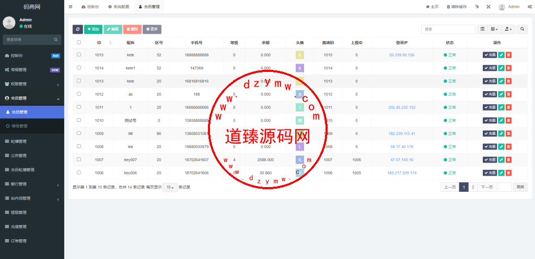Click the page jump number input field
This screenshot has width=535, height=259.
click(505, 187)
